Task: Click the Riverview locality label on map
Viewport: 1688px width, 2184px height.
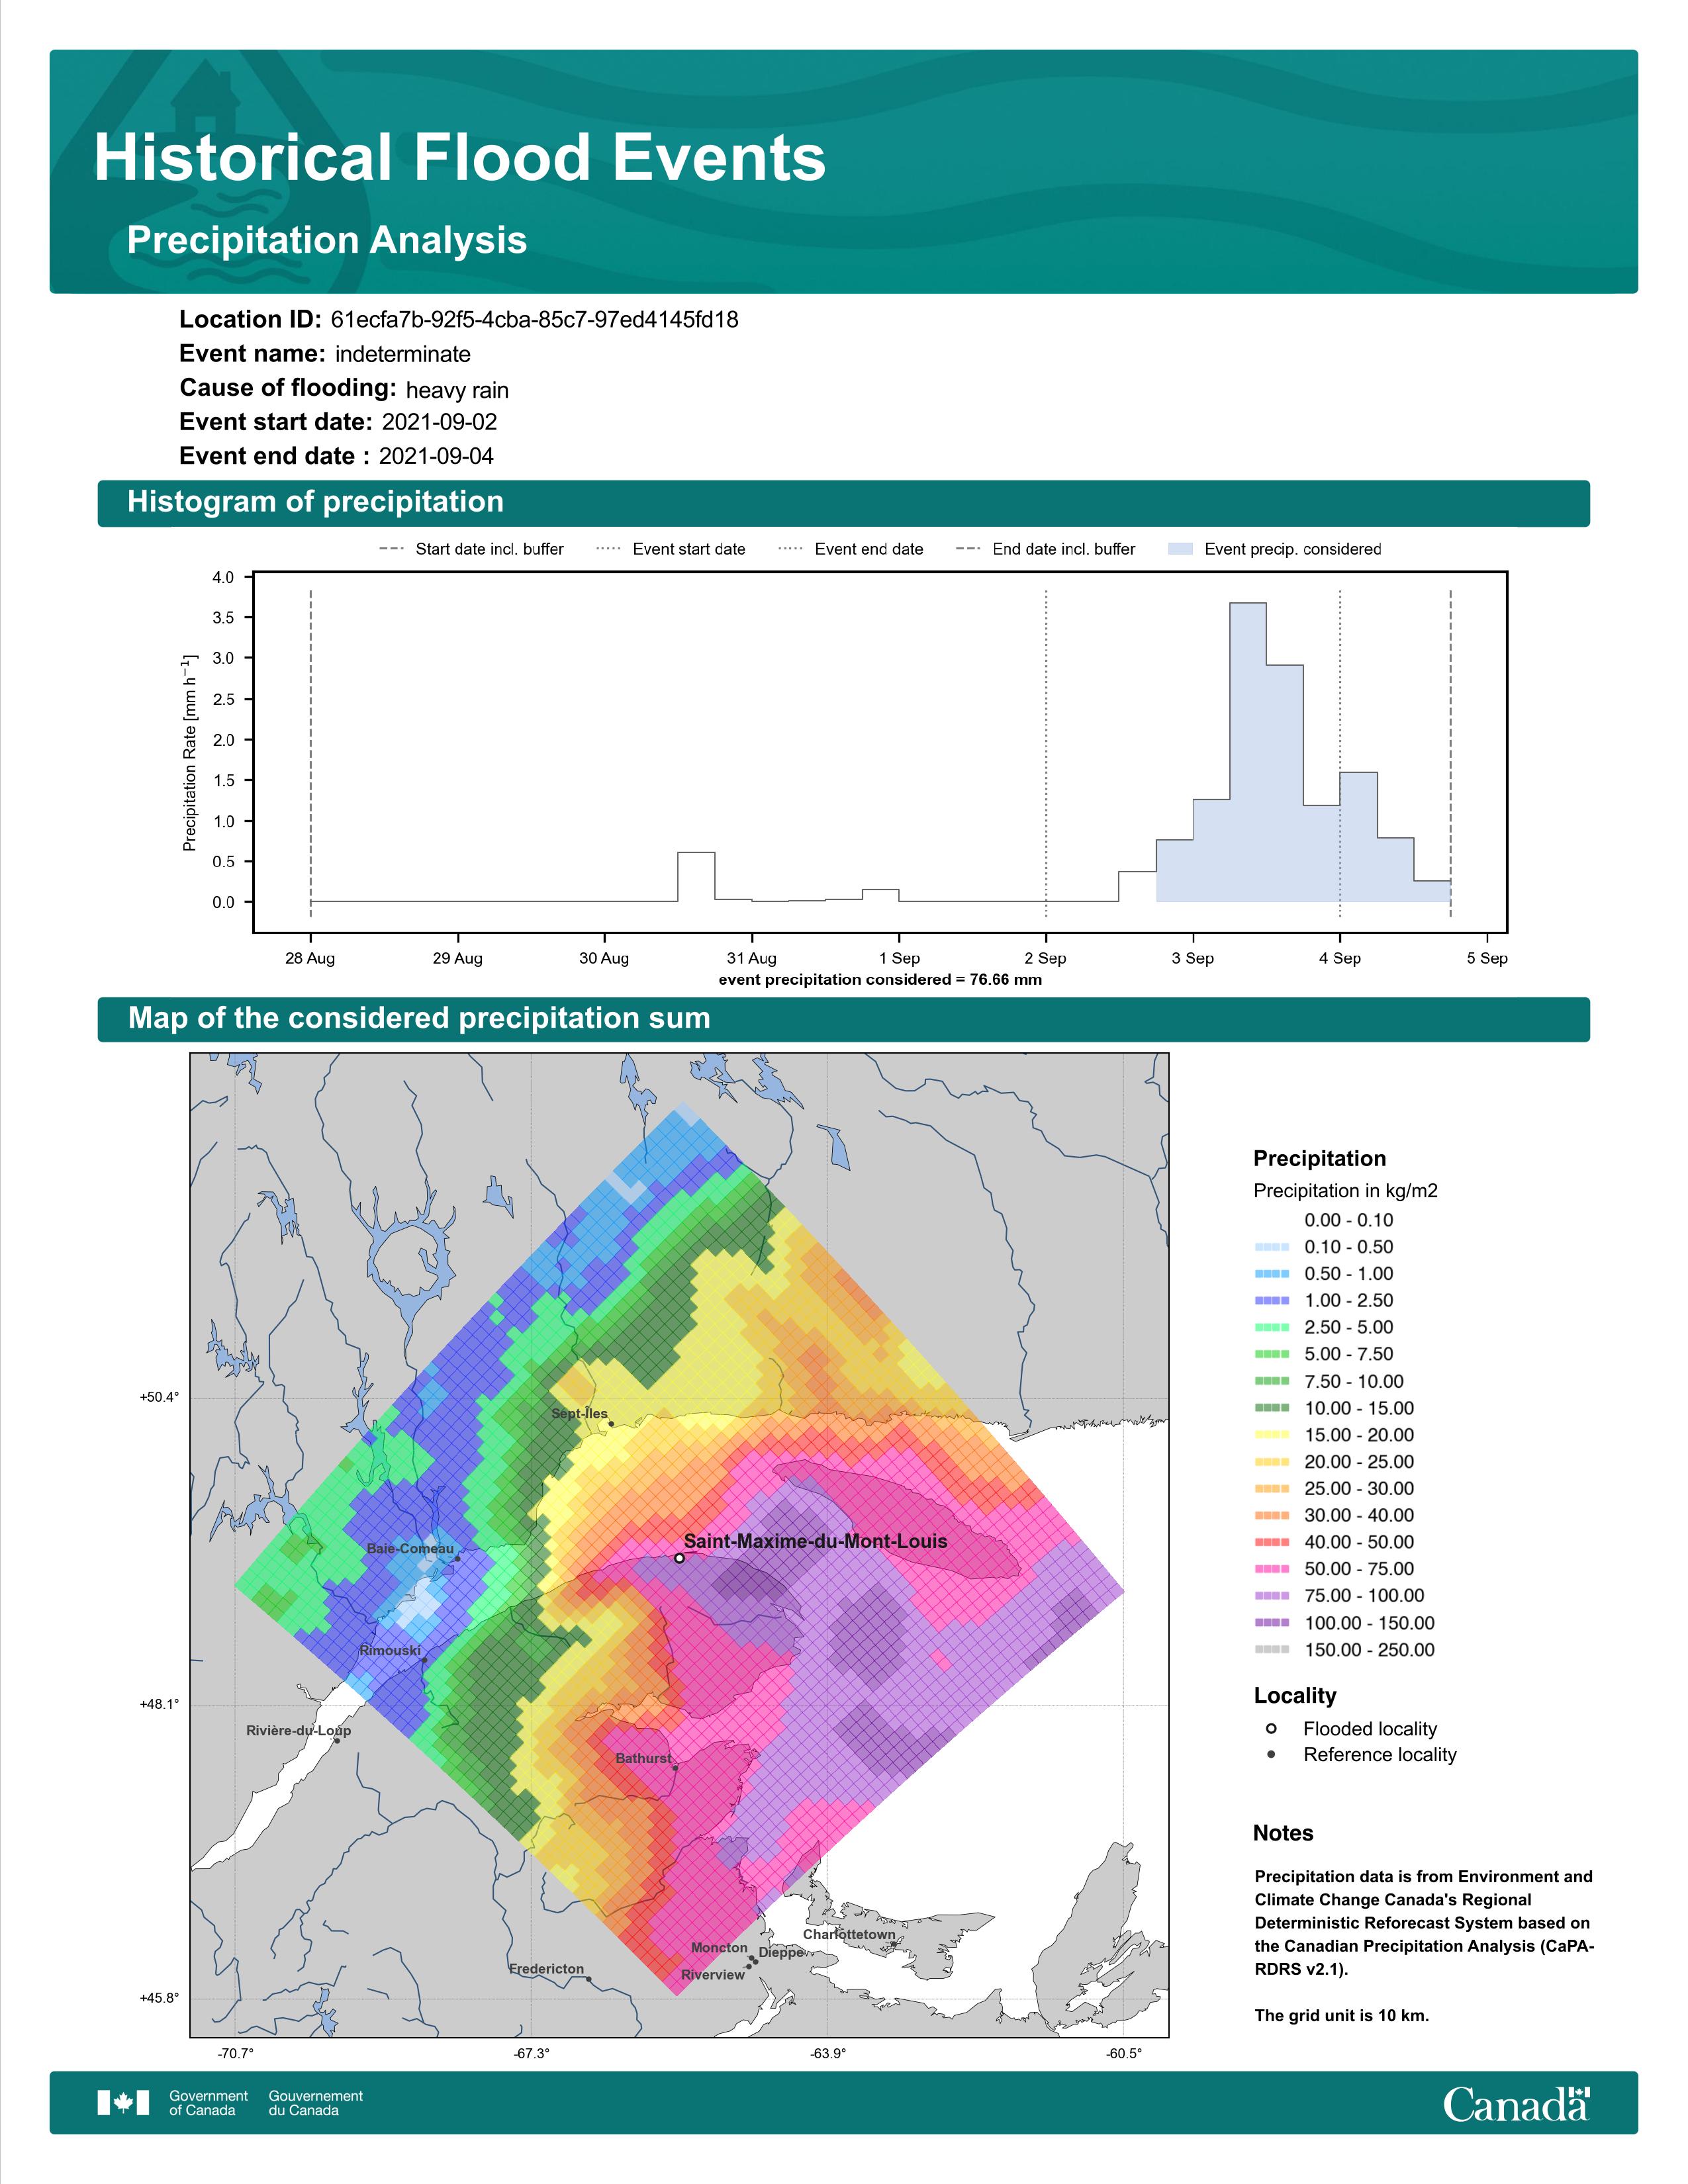Action: click(x=713, y=1975)
